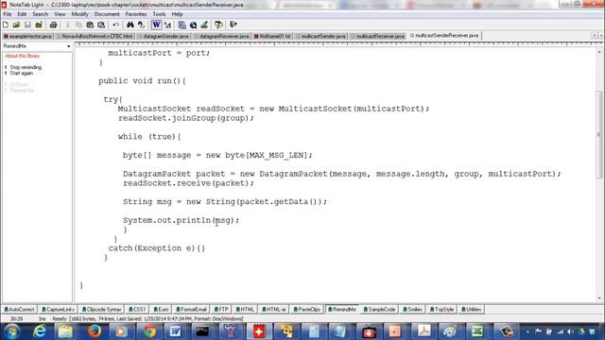605x340 pixels.
Task: Click the System.out.println(msg); line
Action: click(x=181, y=220)
